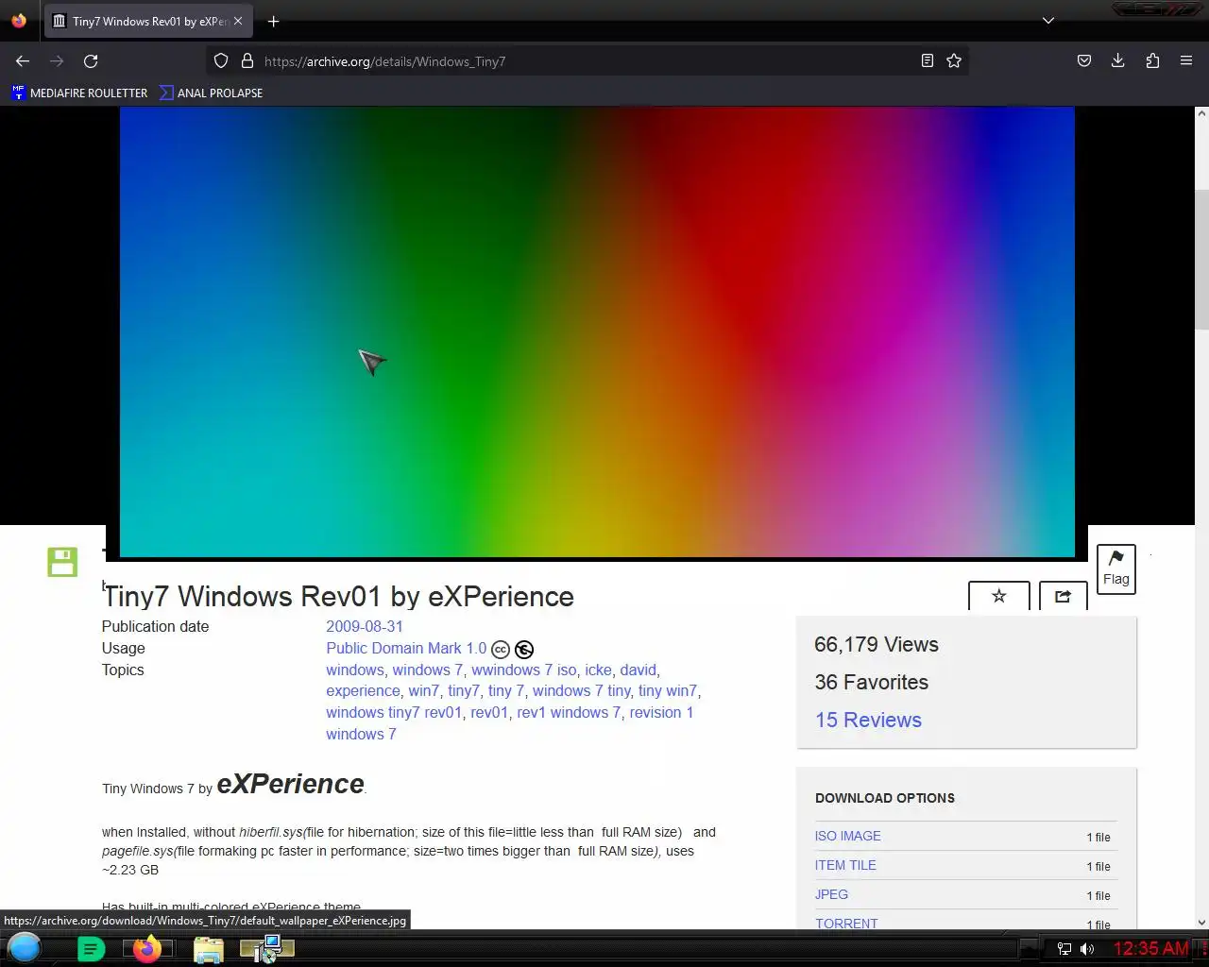Open the Firefox hamburger menu
1209x967 pixels.
1186,60
